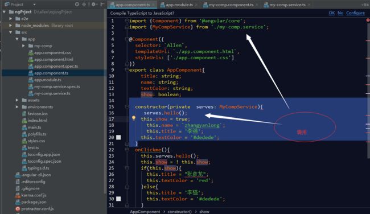The height and width of the screenshot is (214, 370).
Task: Select .angular-cli.json in project tree
Action: [36, 175]
